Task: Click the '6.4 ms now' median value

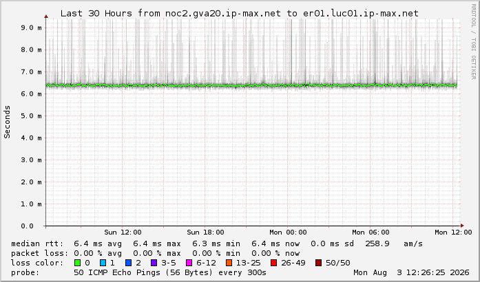Action: 275,243
